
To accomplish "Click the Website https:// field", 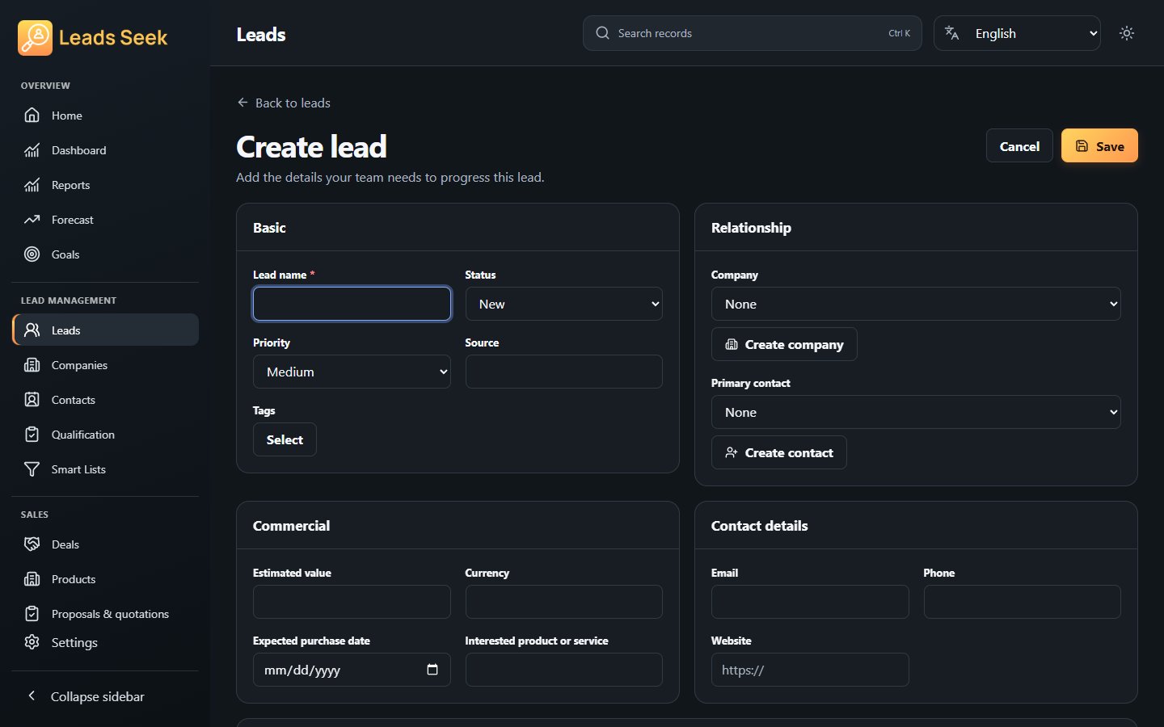I will (810, 670).
